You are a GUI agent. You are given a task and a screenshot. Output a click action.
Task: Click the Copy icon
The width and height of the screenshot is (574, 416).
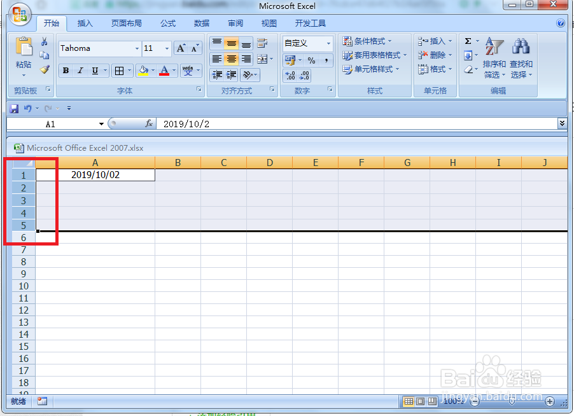coord(45,55)
